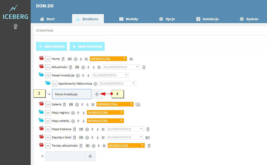
Task: Click the Aktualności label
Action: point(60,67)
